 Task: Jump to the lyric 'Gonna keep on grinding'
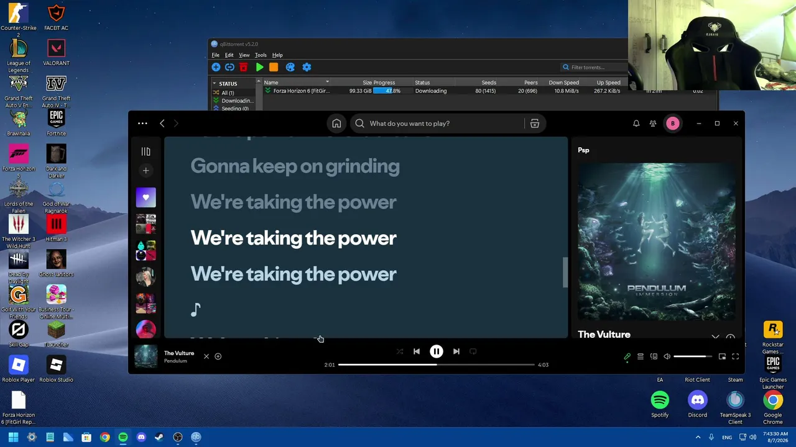click(295, 166)
